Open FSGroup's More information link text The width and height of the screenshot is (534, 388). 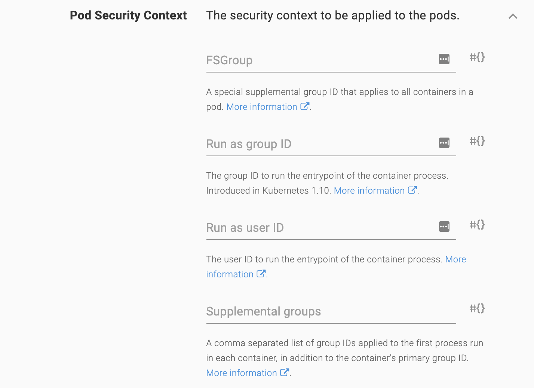pos(261,107)
